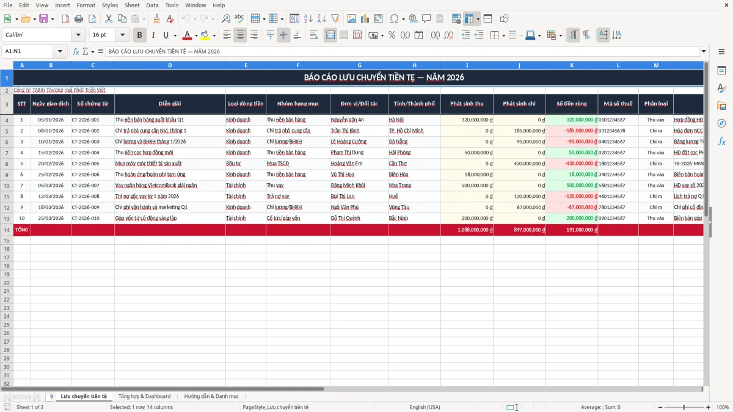Viewport: 733px width, 412px height.
Task: Toggle Italic formatting
Action: (153, 35)
